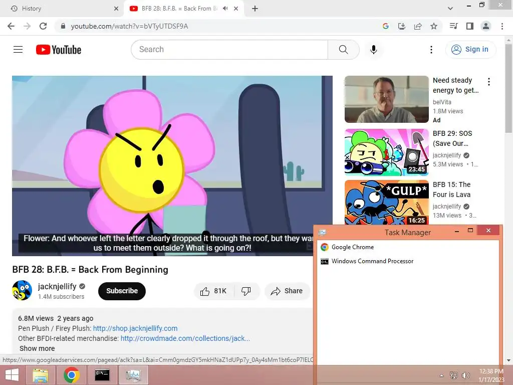This screenshot has height=385, width=513.
Task: Click 'Need steady energy to get' ad title
Action: [x=456, y=85]
